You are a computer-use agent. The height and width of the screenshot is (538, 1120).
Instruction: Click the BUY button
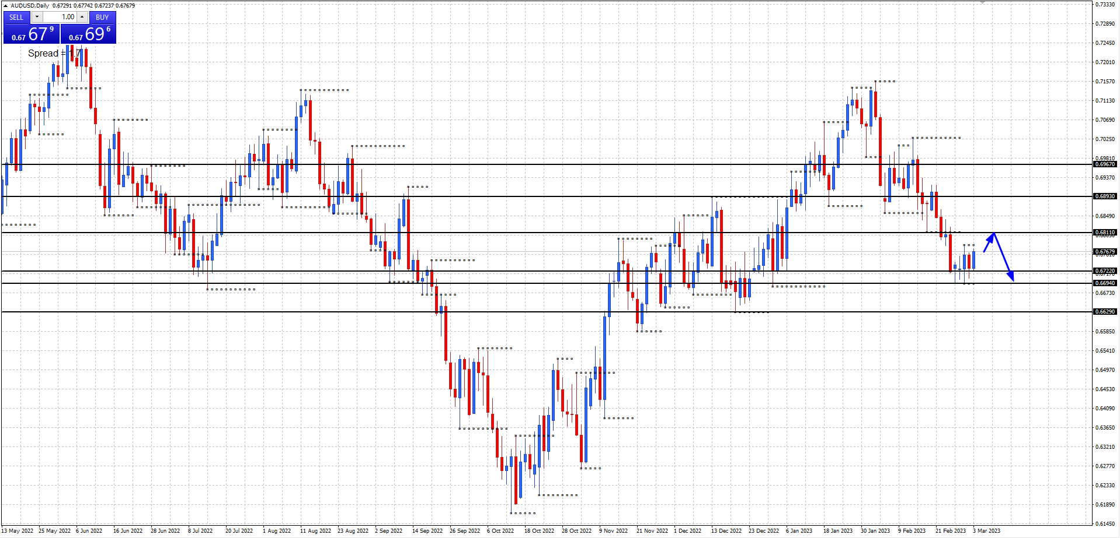pyautogui.click(x=102, y=17)
